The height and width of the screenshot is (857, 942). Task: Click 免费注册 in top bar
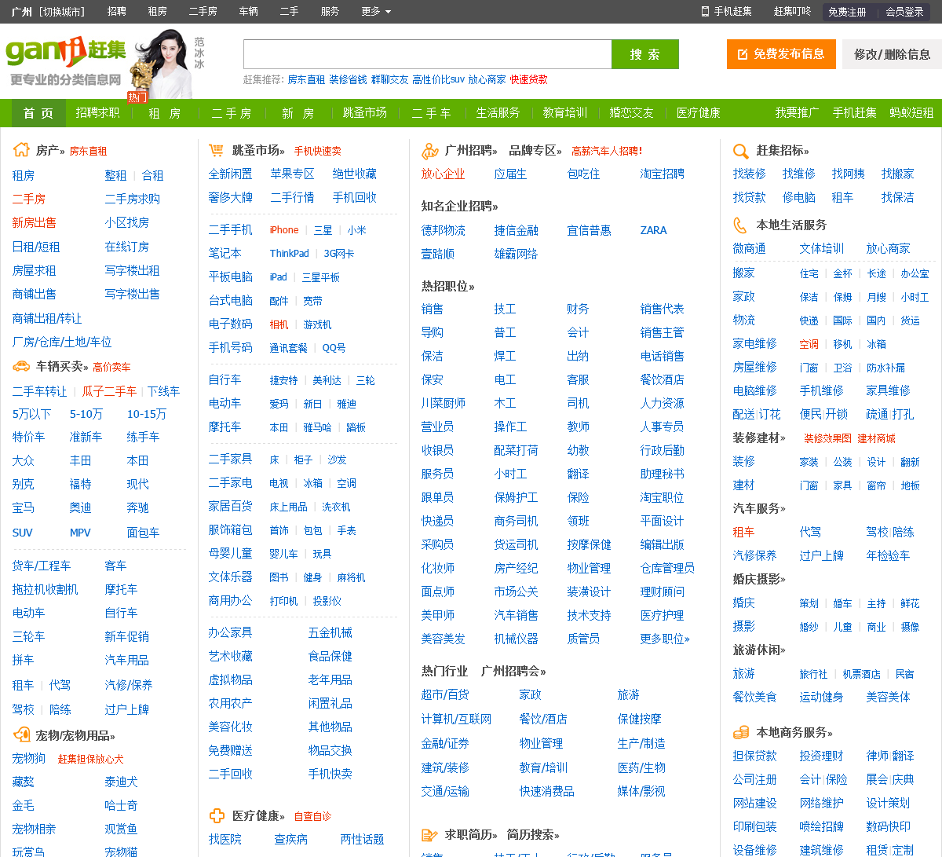click(847, 12)
